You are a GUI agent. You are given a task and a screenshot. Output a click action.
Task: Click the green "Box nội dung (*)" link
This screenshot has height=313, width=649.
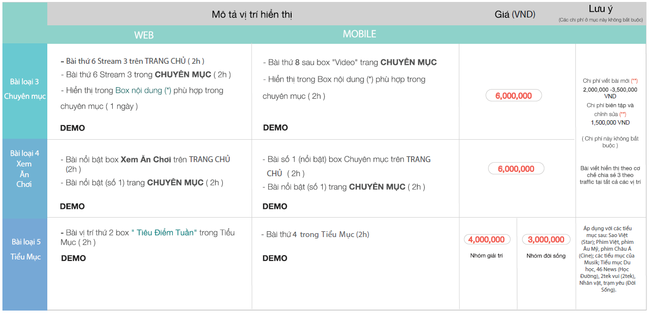(x=143, y=91)
